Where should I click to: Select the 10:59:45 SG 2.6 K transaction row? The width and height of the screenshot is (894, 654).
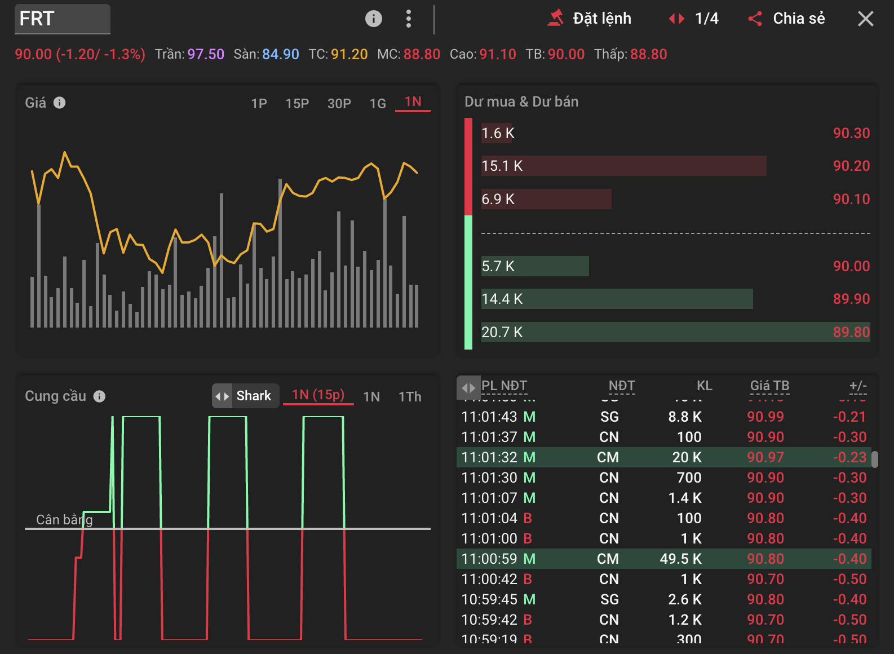click(664, 599)
